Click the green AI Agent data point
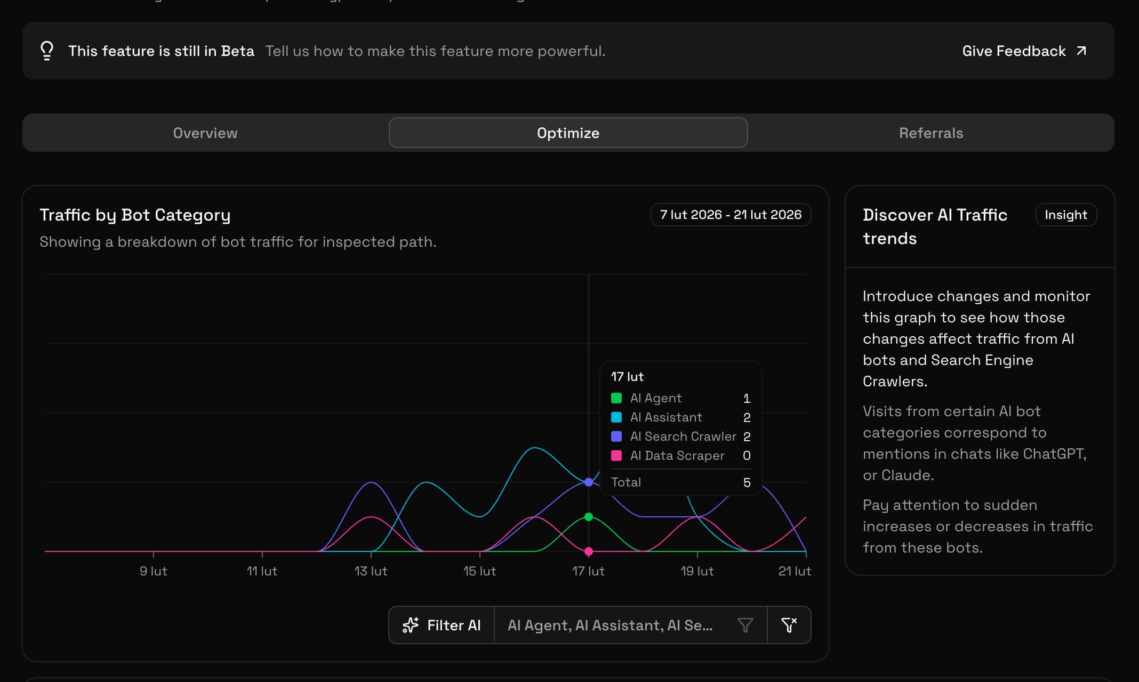1139x682 pixels. [589, 517]
